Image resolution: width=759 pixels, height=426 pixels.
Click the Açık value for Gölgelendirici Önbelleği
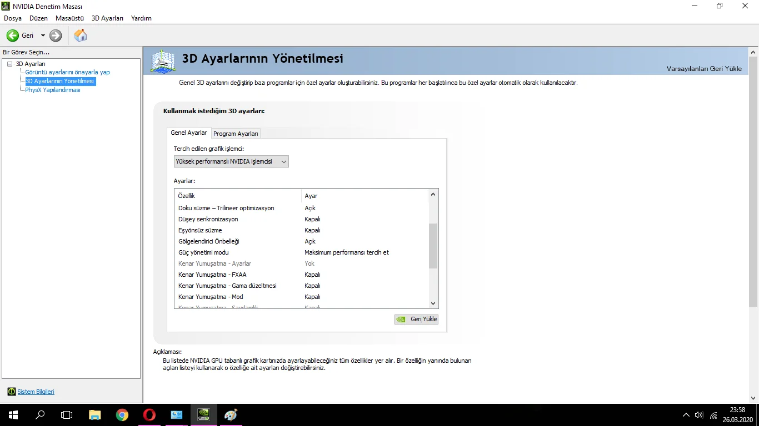click(x=310, y=241)
